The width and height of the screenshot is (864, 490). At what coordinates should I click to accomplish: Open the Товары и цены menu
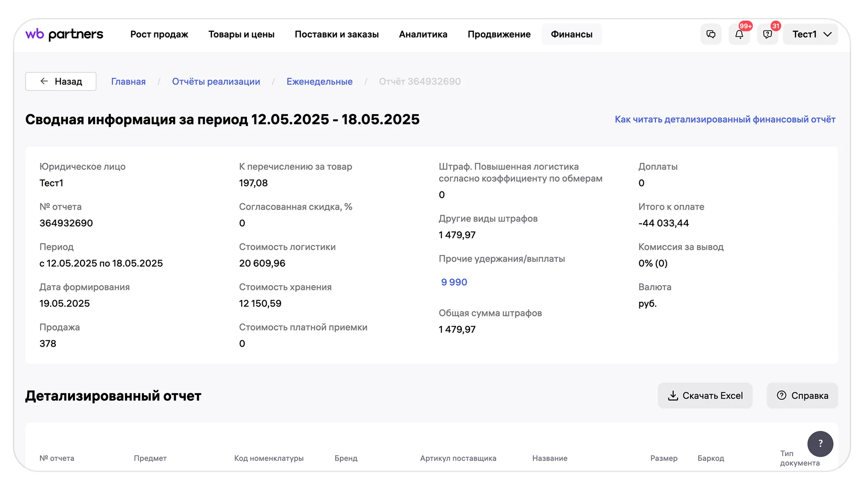click(x=241, y=34)
